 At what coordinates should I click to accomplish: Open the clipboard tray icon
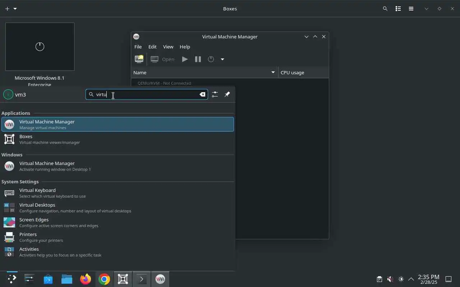click(x=379, y=279)
